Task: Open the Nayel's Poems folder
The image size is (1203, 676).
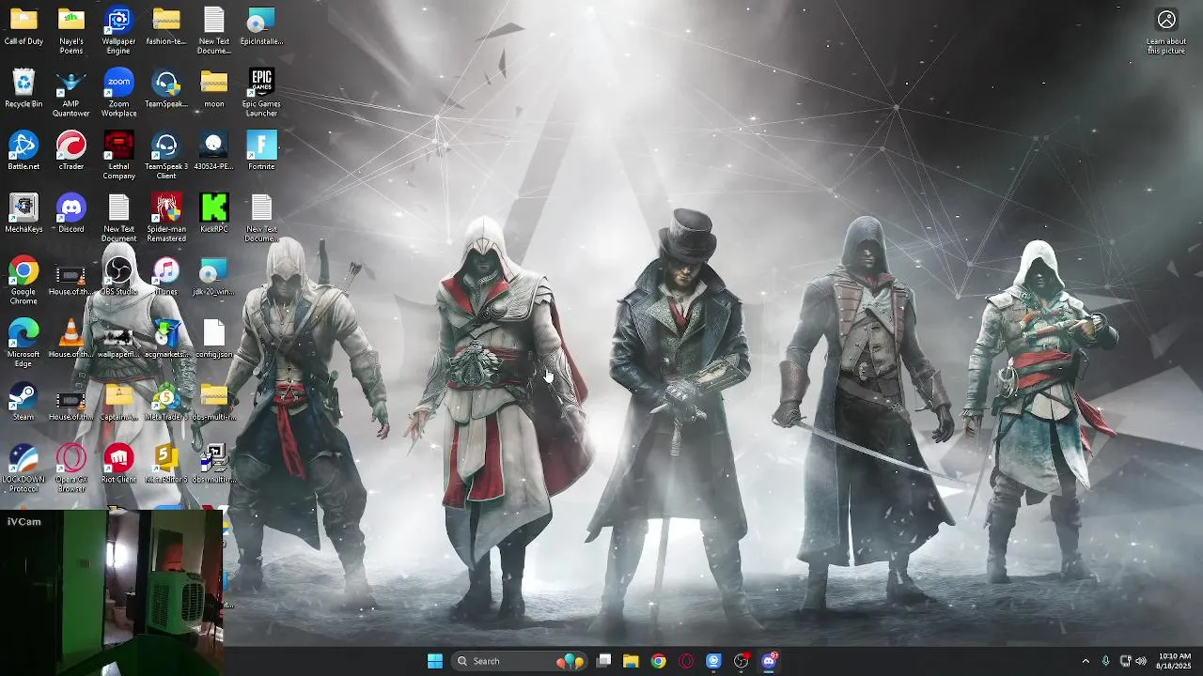Action: 71,31
